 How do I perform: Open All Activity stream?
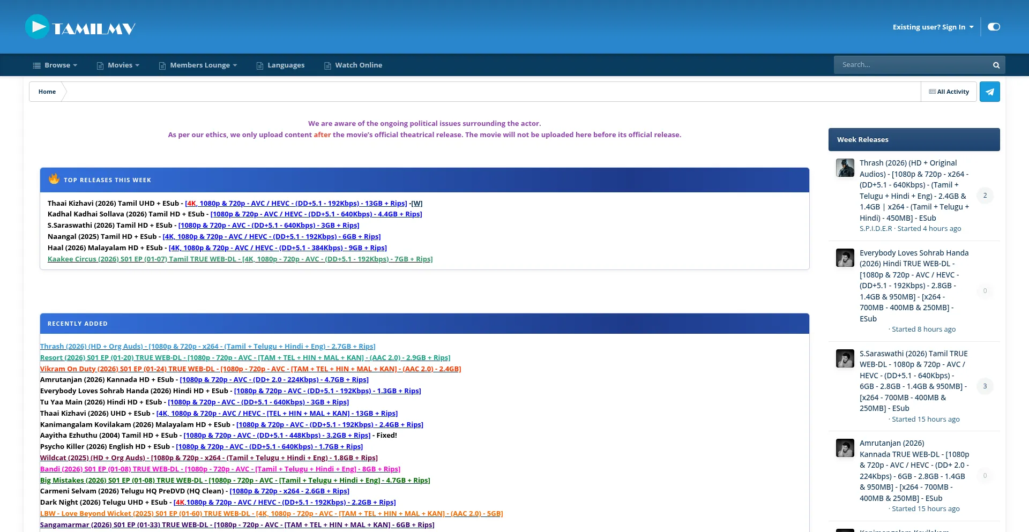coord(949,92)
